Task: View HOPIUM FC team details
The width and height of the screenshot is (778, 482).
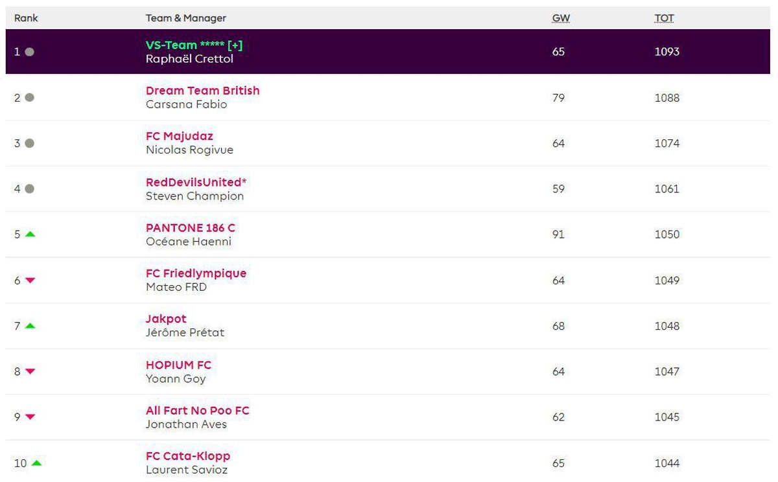Action: (178, 365)
